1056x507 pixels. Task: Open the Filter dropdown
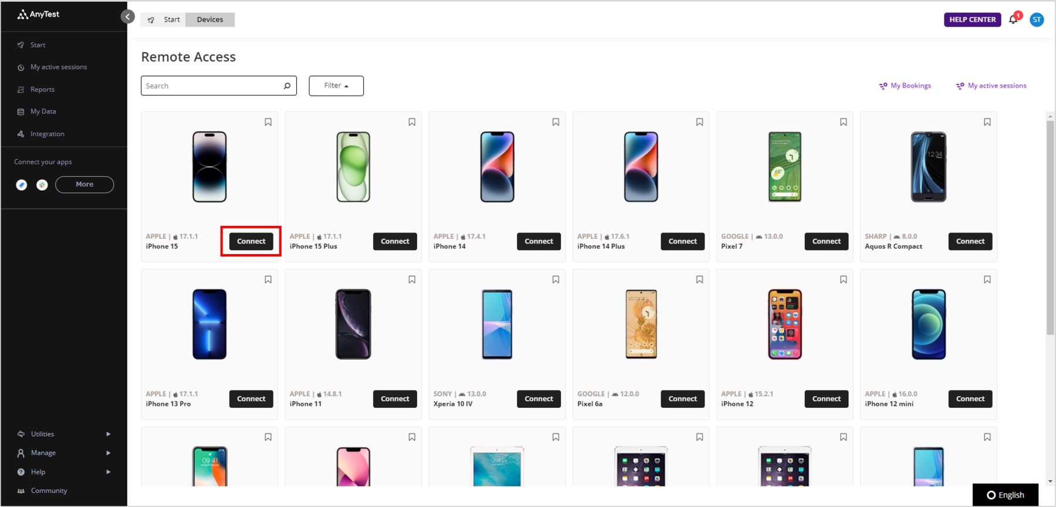336,86
